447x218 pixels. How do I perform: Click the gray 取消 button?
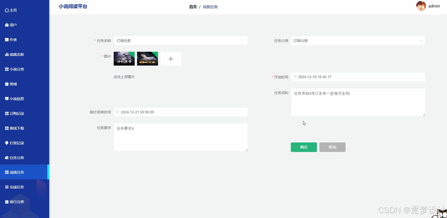point(332,147)
